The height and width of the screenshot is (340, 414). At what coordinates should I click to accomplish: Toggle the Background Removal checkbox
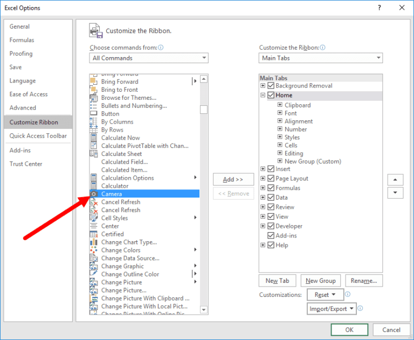(x=271, y=86)
